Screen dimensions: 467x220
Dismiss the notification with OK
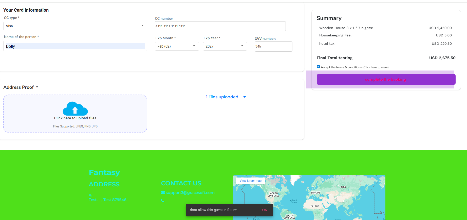click(x=265, y=210)
